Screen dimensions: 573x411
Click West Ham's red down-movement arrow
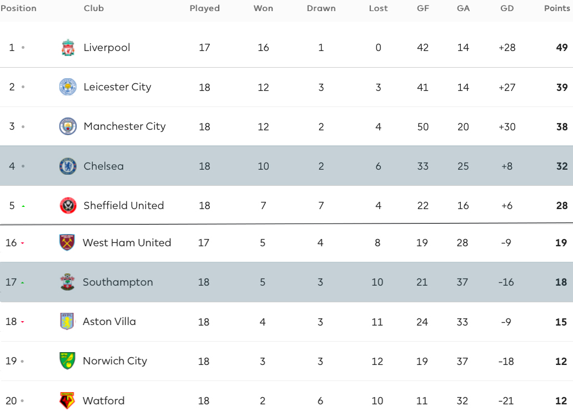pyautogui.click(x=22, y=243)
